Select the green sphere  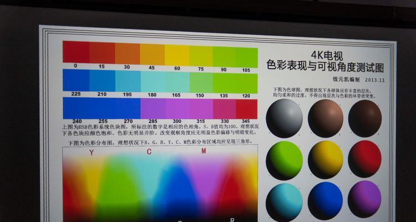[x=285, y=160]
